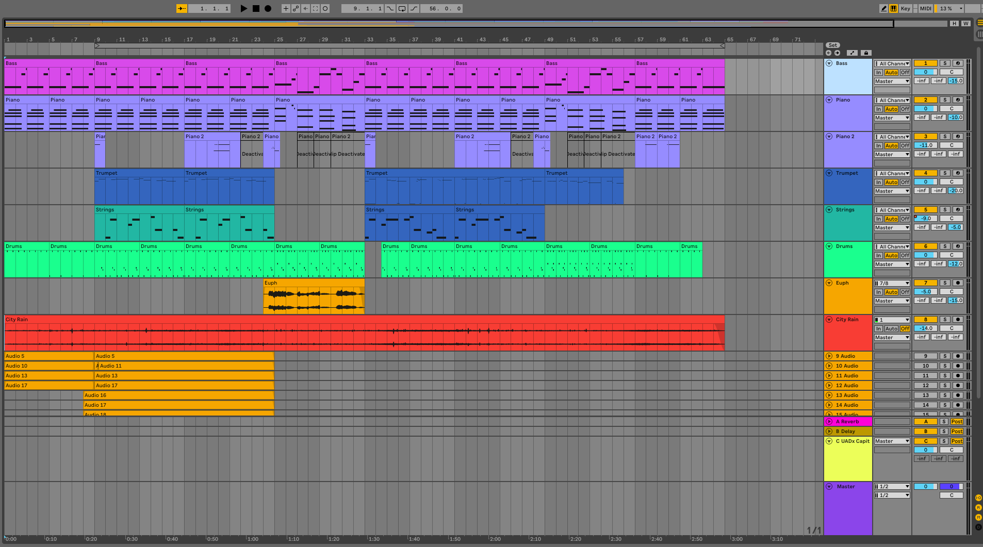Click the Re-enable Automation arrow button
This screenshot has width=983, height=547.
305,8
